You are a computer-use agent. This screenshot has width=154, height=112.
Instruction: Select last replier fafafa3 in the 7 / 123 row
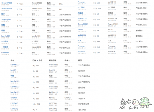click(52, 98)
